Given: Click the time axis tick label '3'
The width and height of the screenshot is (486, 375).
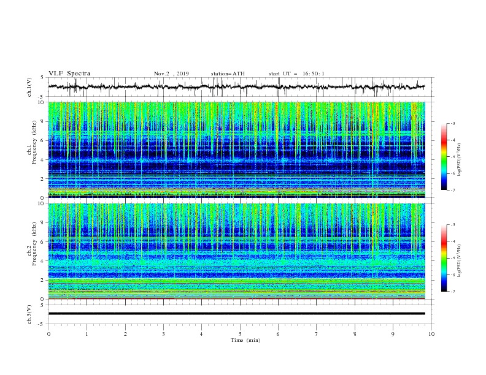Looking at the screenshot, I should 163,334.
